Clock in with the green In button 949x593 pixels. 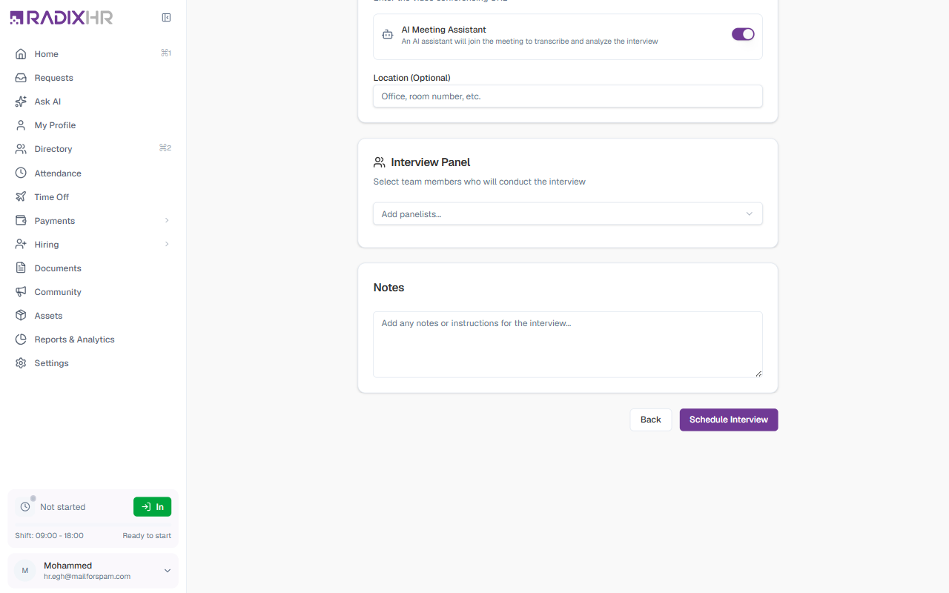[152, 507]
